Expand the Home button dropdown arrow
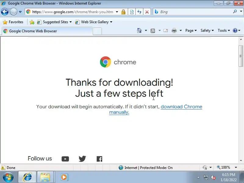The height and width of the screenshot is (183, 244). click(146, 30)
